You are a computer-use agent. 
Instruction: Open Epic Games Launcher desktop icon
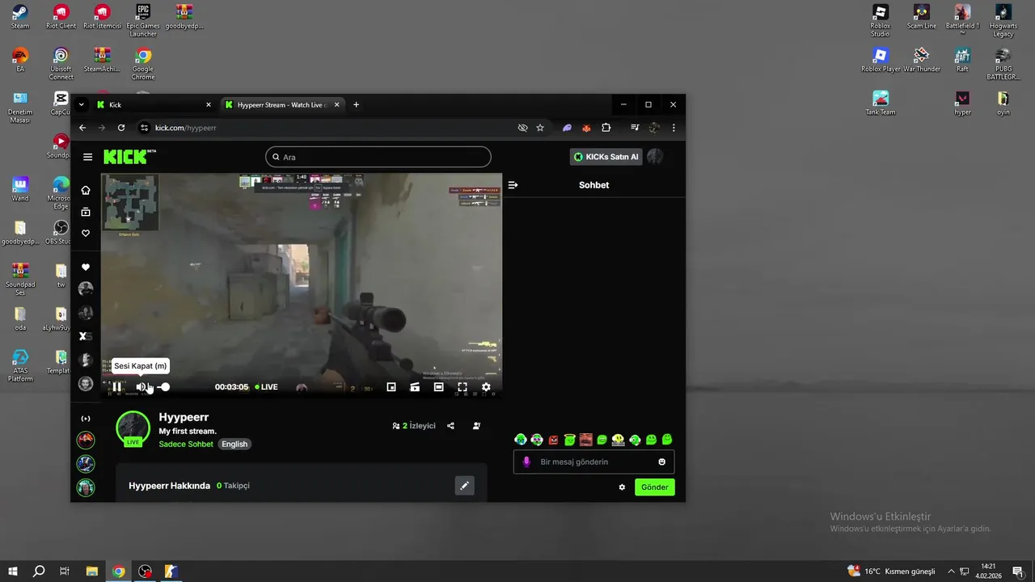pos(143,21)
